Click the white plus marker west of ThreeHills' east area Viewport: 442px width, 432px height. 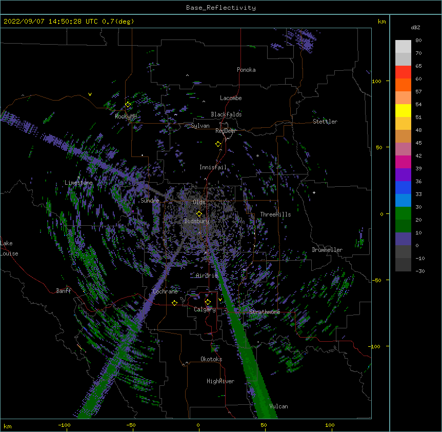point(314,192)
